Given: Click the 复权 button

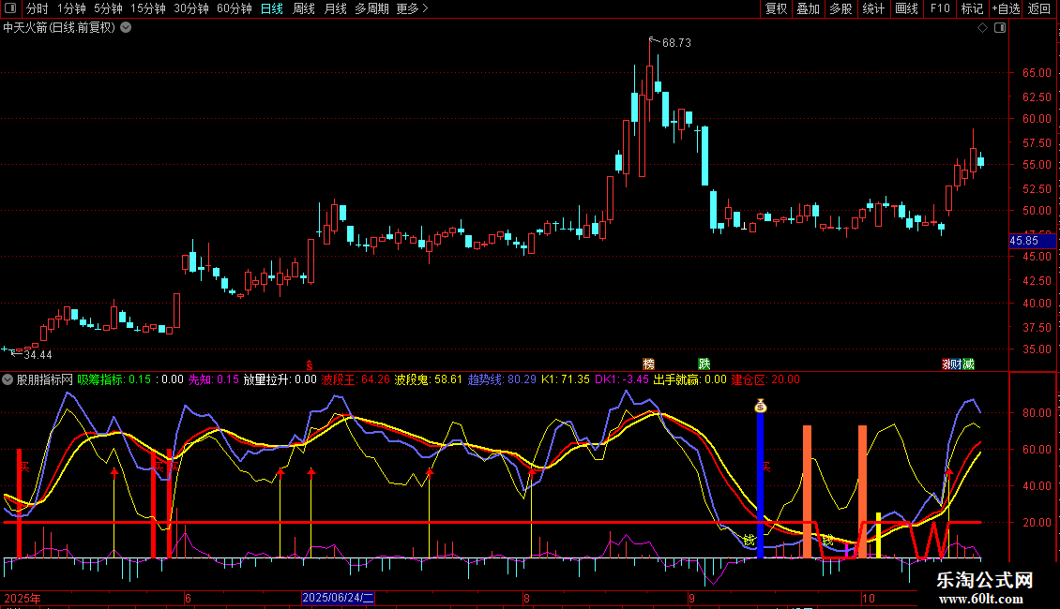Looking at the screenshot, I should (x=776, y=8).
